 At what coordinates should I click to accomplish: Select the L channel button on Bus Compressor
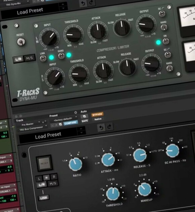(x=39, y=179)
